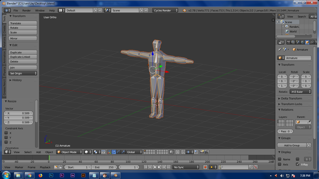This screenshot has height=179, width=319.
Task: Click the viewport shading sphere icon
Action: (x=88, y=152)
